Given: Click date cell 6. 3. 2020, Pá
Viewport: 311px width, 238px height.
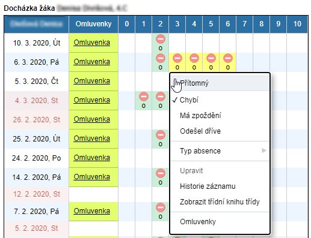Looking at the screenshot, I should pyautogui.click(x=37, y=62).
